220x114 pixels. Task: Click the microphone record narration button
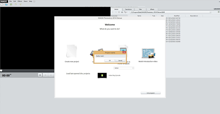pos(40,75)
